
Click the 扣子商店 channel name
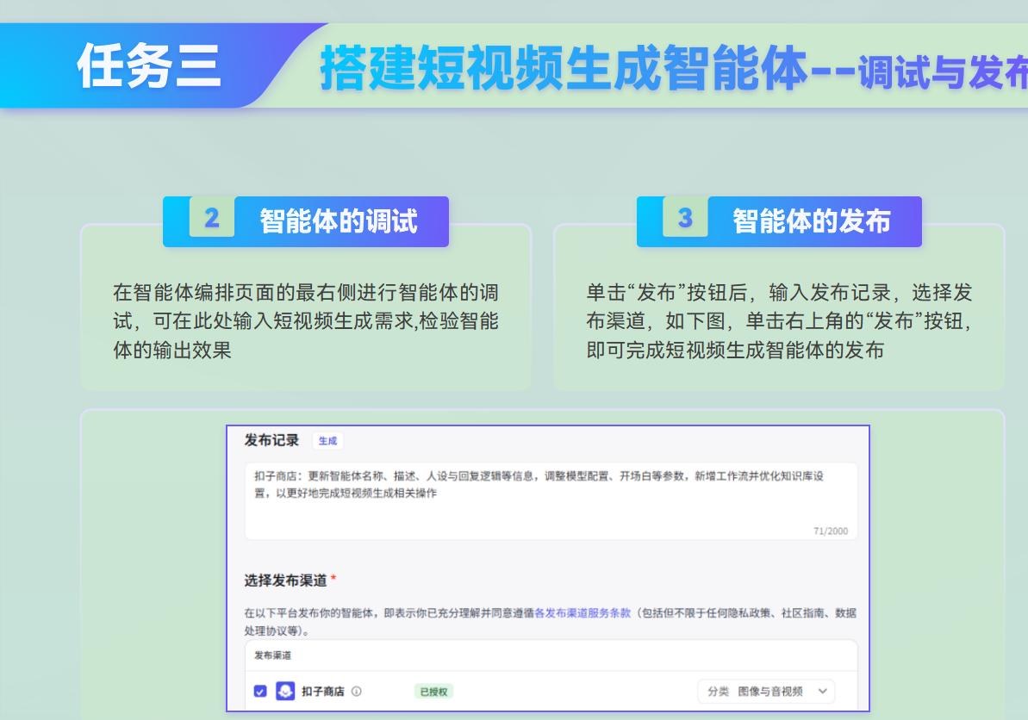click(322, 692)
